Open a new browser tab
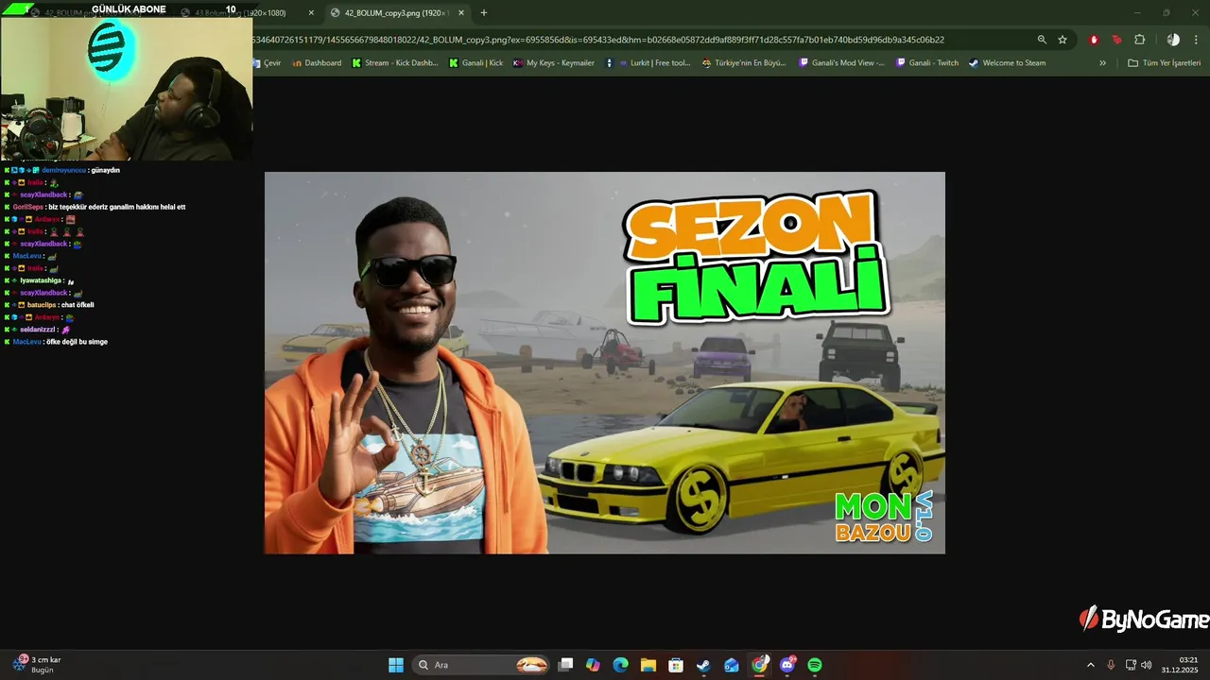The width and height of the screenshot is (1210, 680). coord(484,13)
